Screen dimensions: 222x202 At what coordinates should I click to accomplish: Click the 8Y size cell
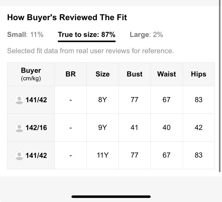(102, 100)
